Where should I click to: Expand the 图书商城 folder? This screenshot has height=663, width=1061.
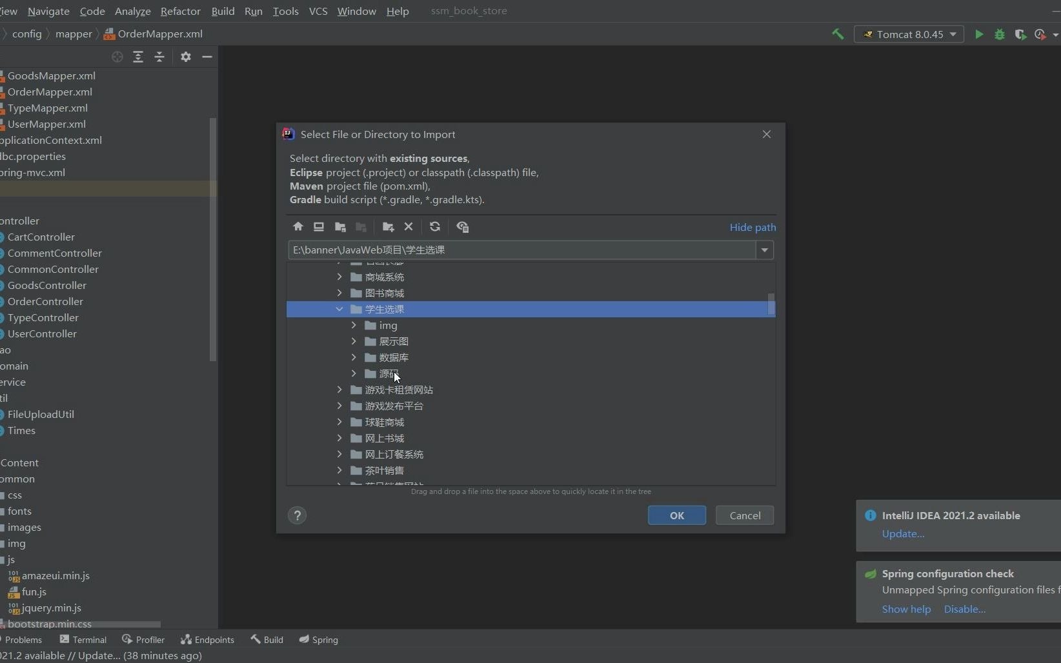(x=339, y=293)
